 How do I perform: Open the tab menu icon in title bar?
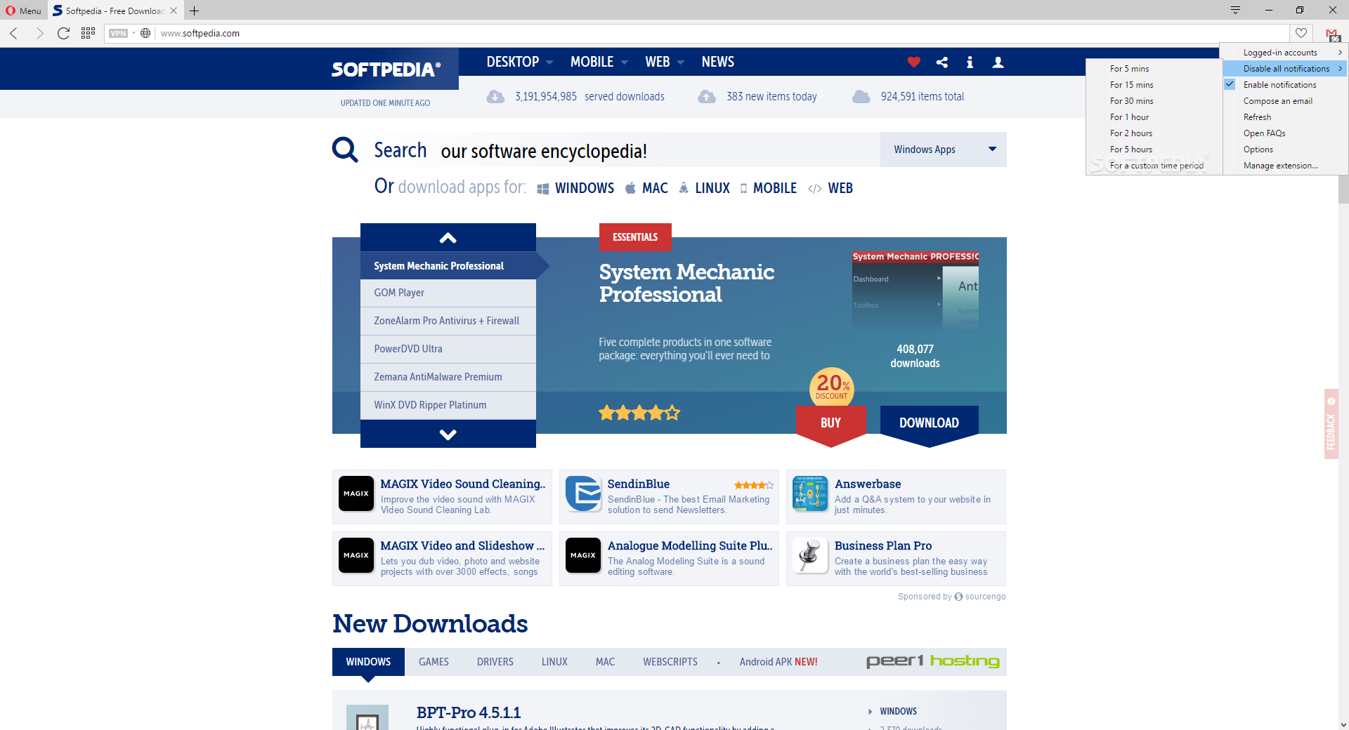click(1235, 10)
